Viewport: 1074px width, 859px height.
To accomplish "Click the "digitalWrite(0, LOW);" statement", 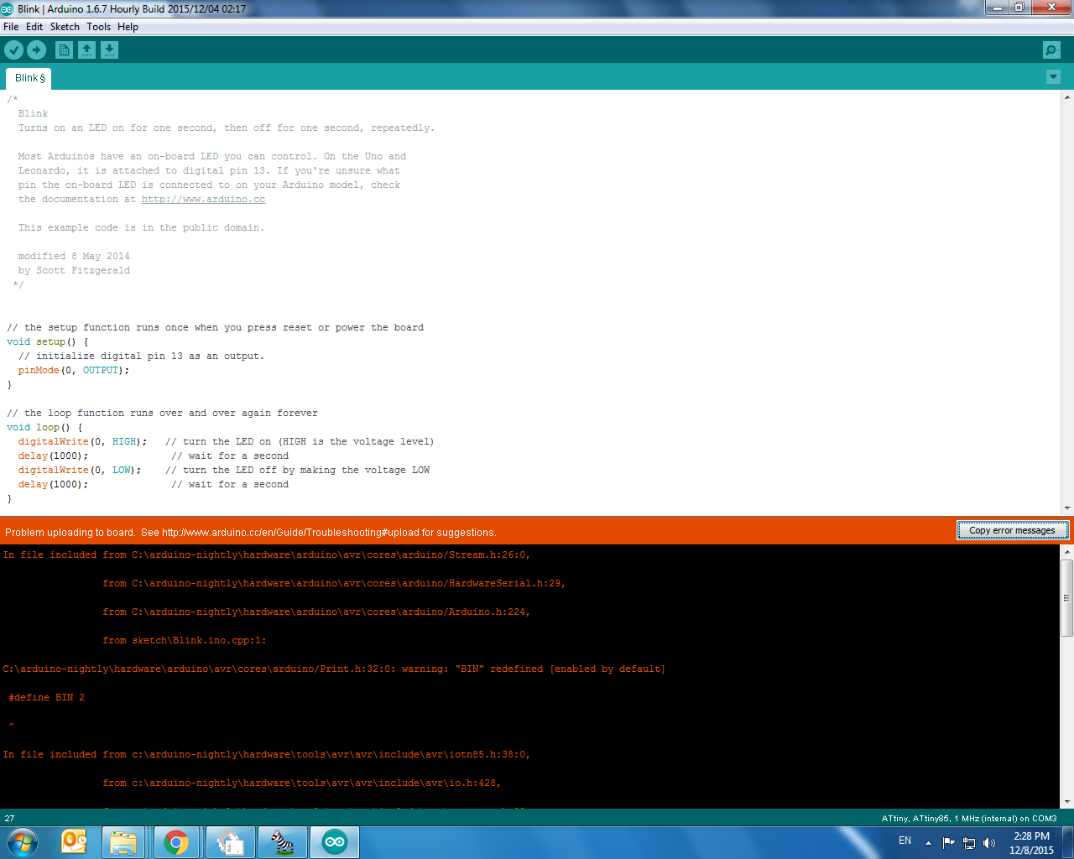I will click(80, 471).
